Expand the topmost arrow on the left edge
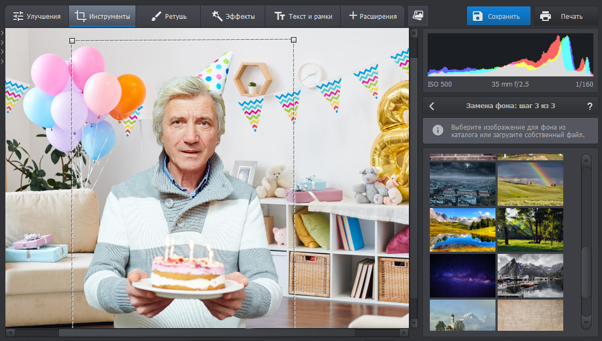This screenshot has height=341, width=602. tap(2, 33)
